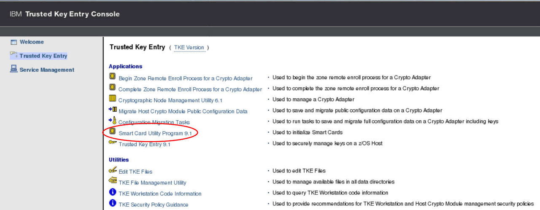Launch Trusted Key Entry 9.1 application link
Viewport: 540px width, 210px height.
pos(144,144)
